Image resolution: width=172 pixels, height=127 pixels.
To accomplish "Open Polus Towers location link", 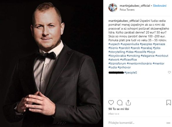I will (127, 10).
